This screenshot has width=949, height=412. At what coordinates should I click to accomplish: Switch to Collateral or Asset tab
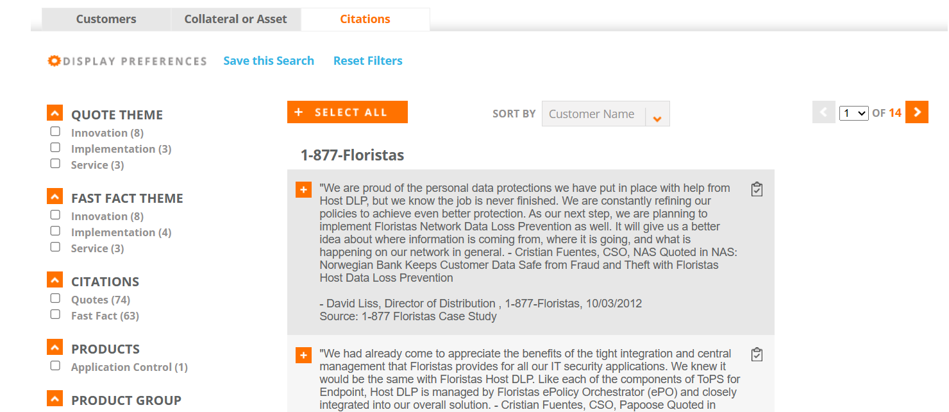(236, 19)
